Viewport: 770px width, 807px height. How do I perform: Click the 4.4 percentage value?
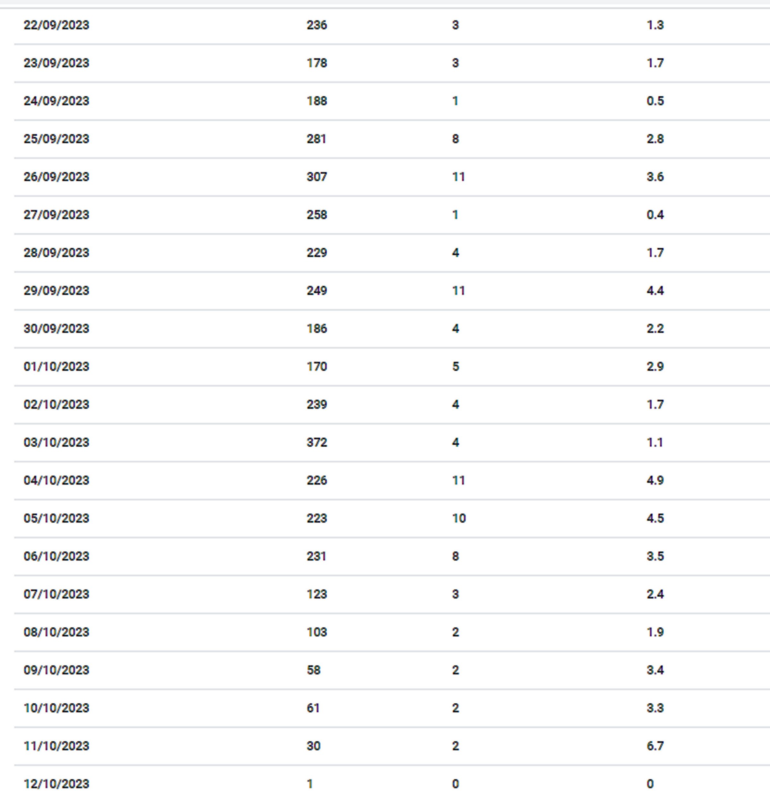pos(655,291)
